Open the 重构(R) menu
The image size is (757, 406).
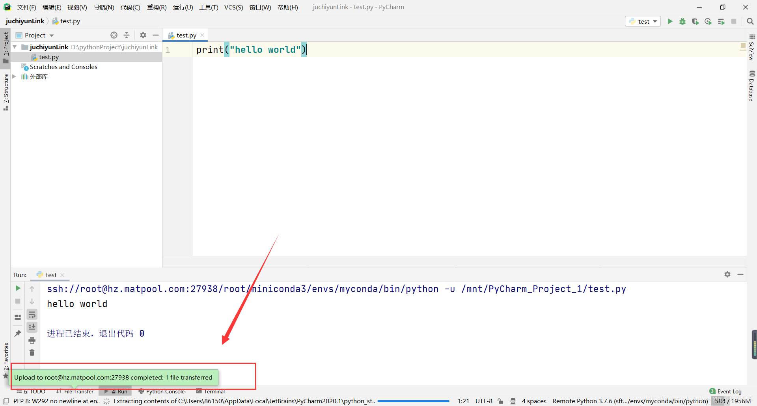pyautogui.click(x=157, y=7)
